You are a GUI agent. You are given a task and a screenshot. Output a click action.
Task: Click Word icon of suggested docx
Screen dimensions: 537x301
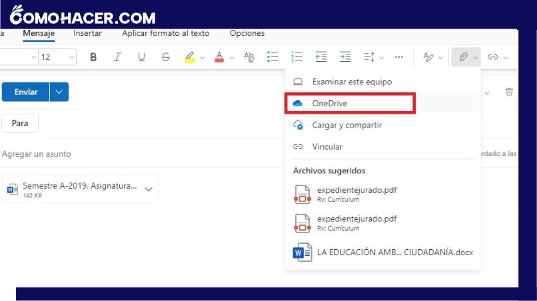click(302, 252)
